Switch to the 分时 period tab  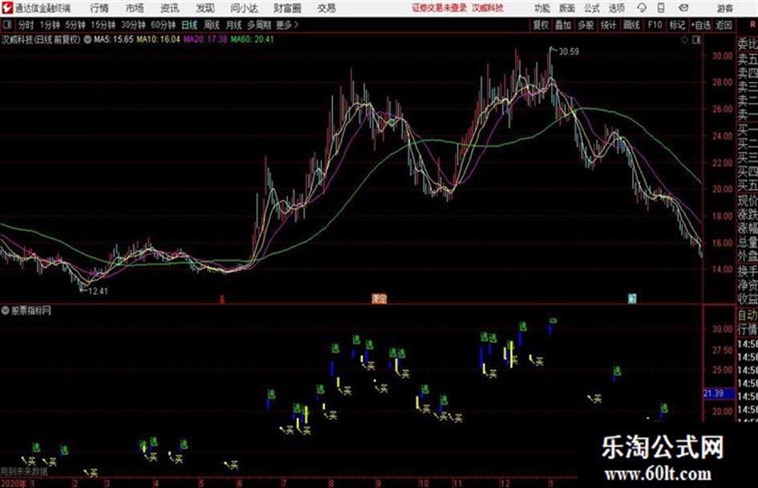[26, 25]
